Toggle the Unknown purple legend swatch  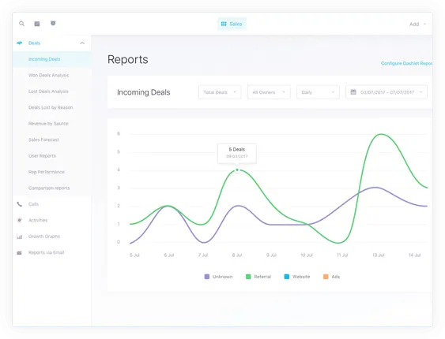pyautogui.click(x=207, y=277)
